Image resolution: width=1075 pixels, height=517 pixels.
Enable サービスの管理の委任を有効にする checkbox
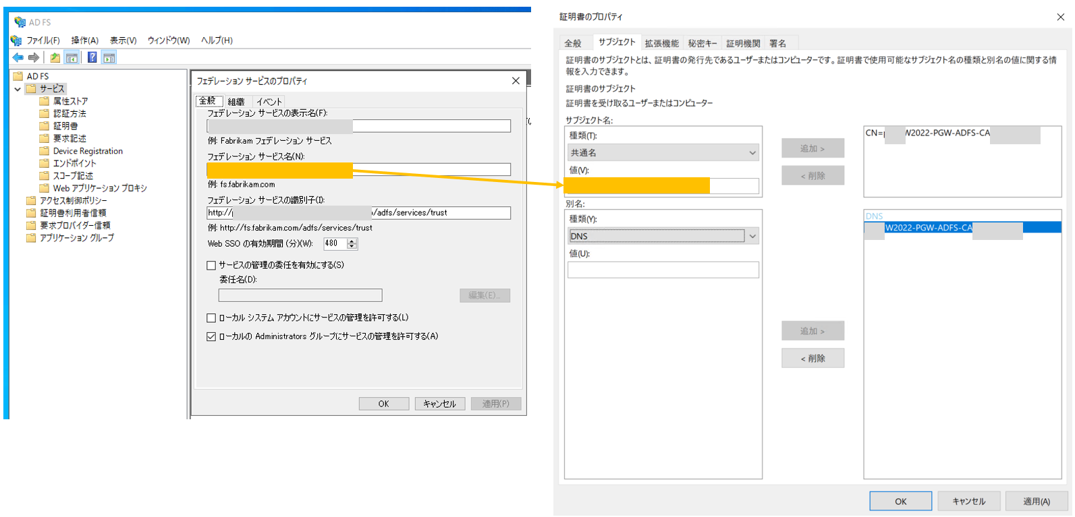click(x=211, y=266)
